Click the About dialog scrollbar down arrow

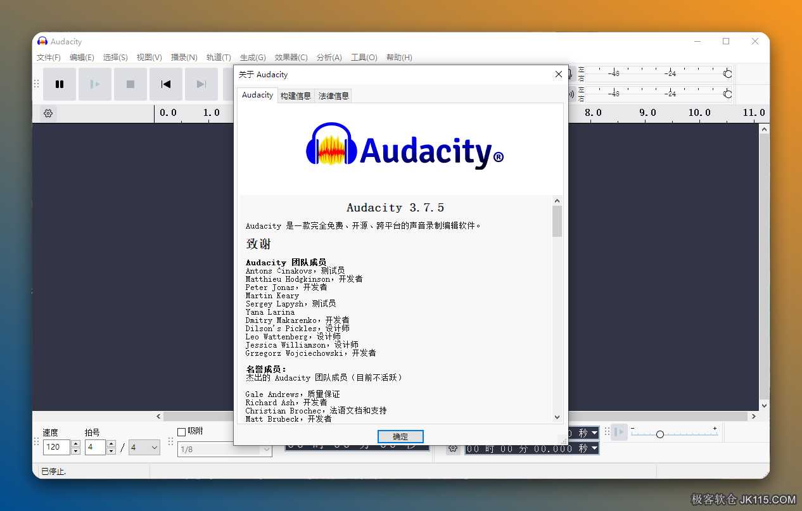click(557, 417)
